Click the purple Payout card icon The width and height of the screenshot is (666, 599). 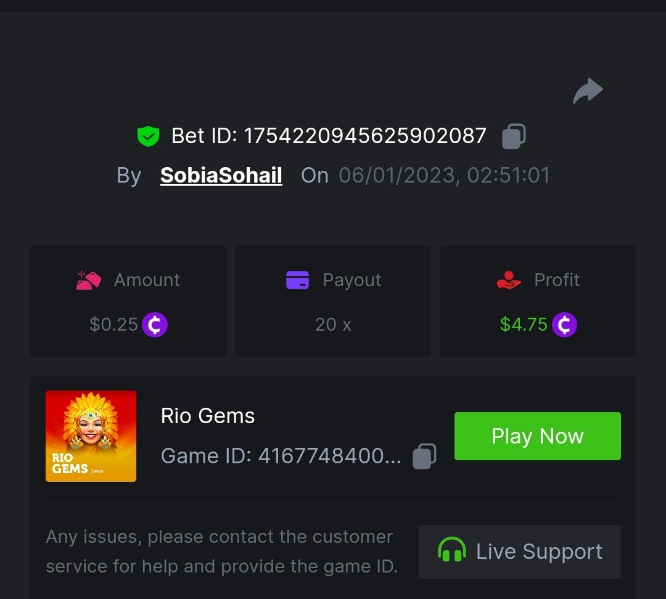tap(297, 280)
